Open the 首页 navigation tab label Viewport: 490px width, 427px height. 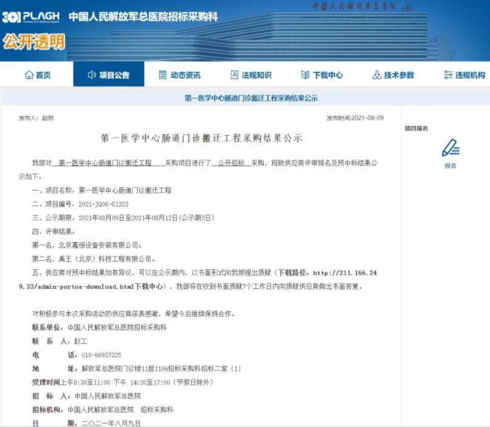(43, 75)
